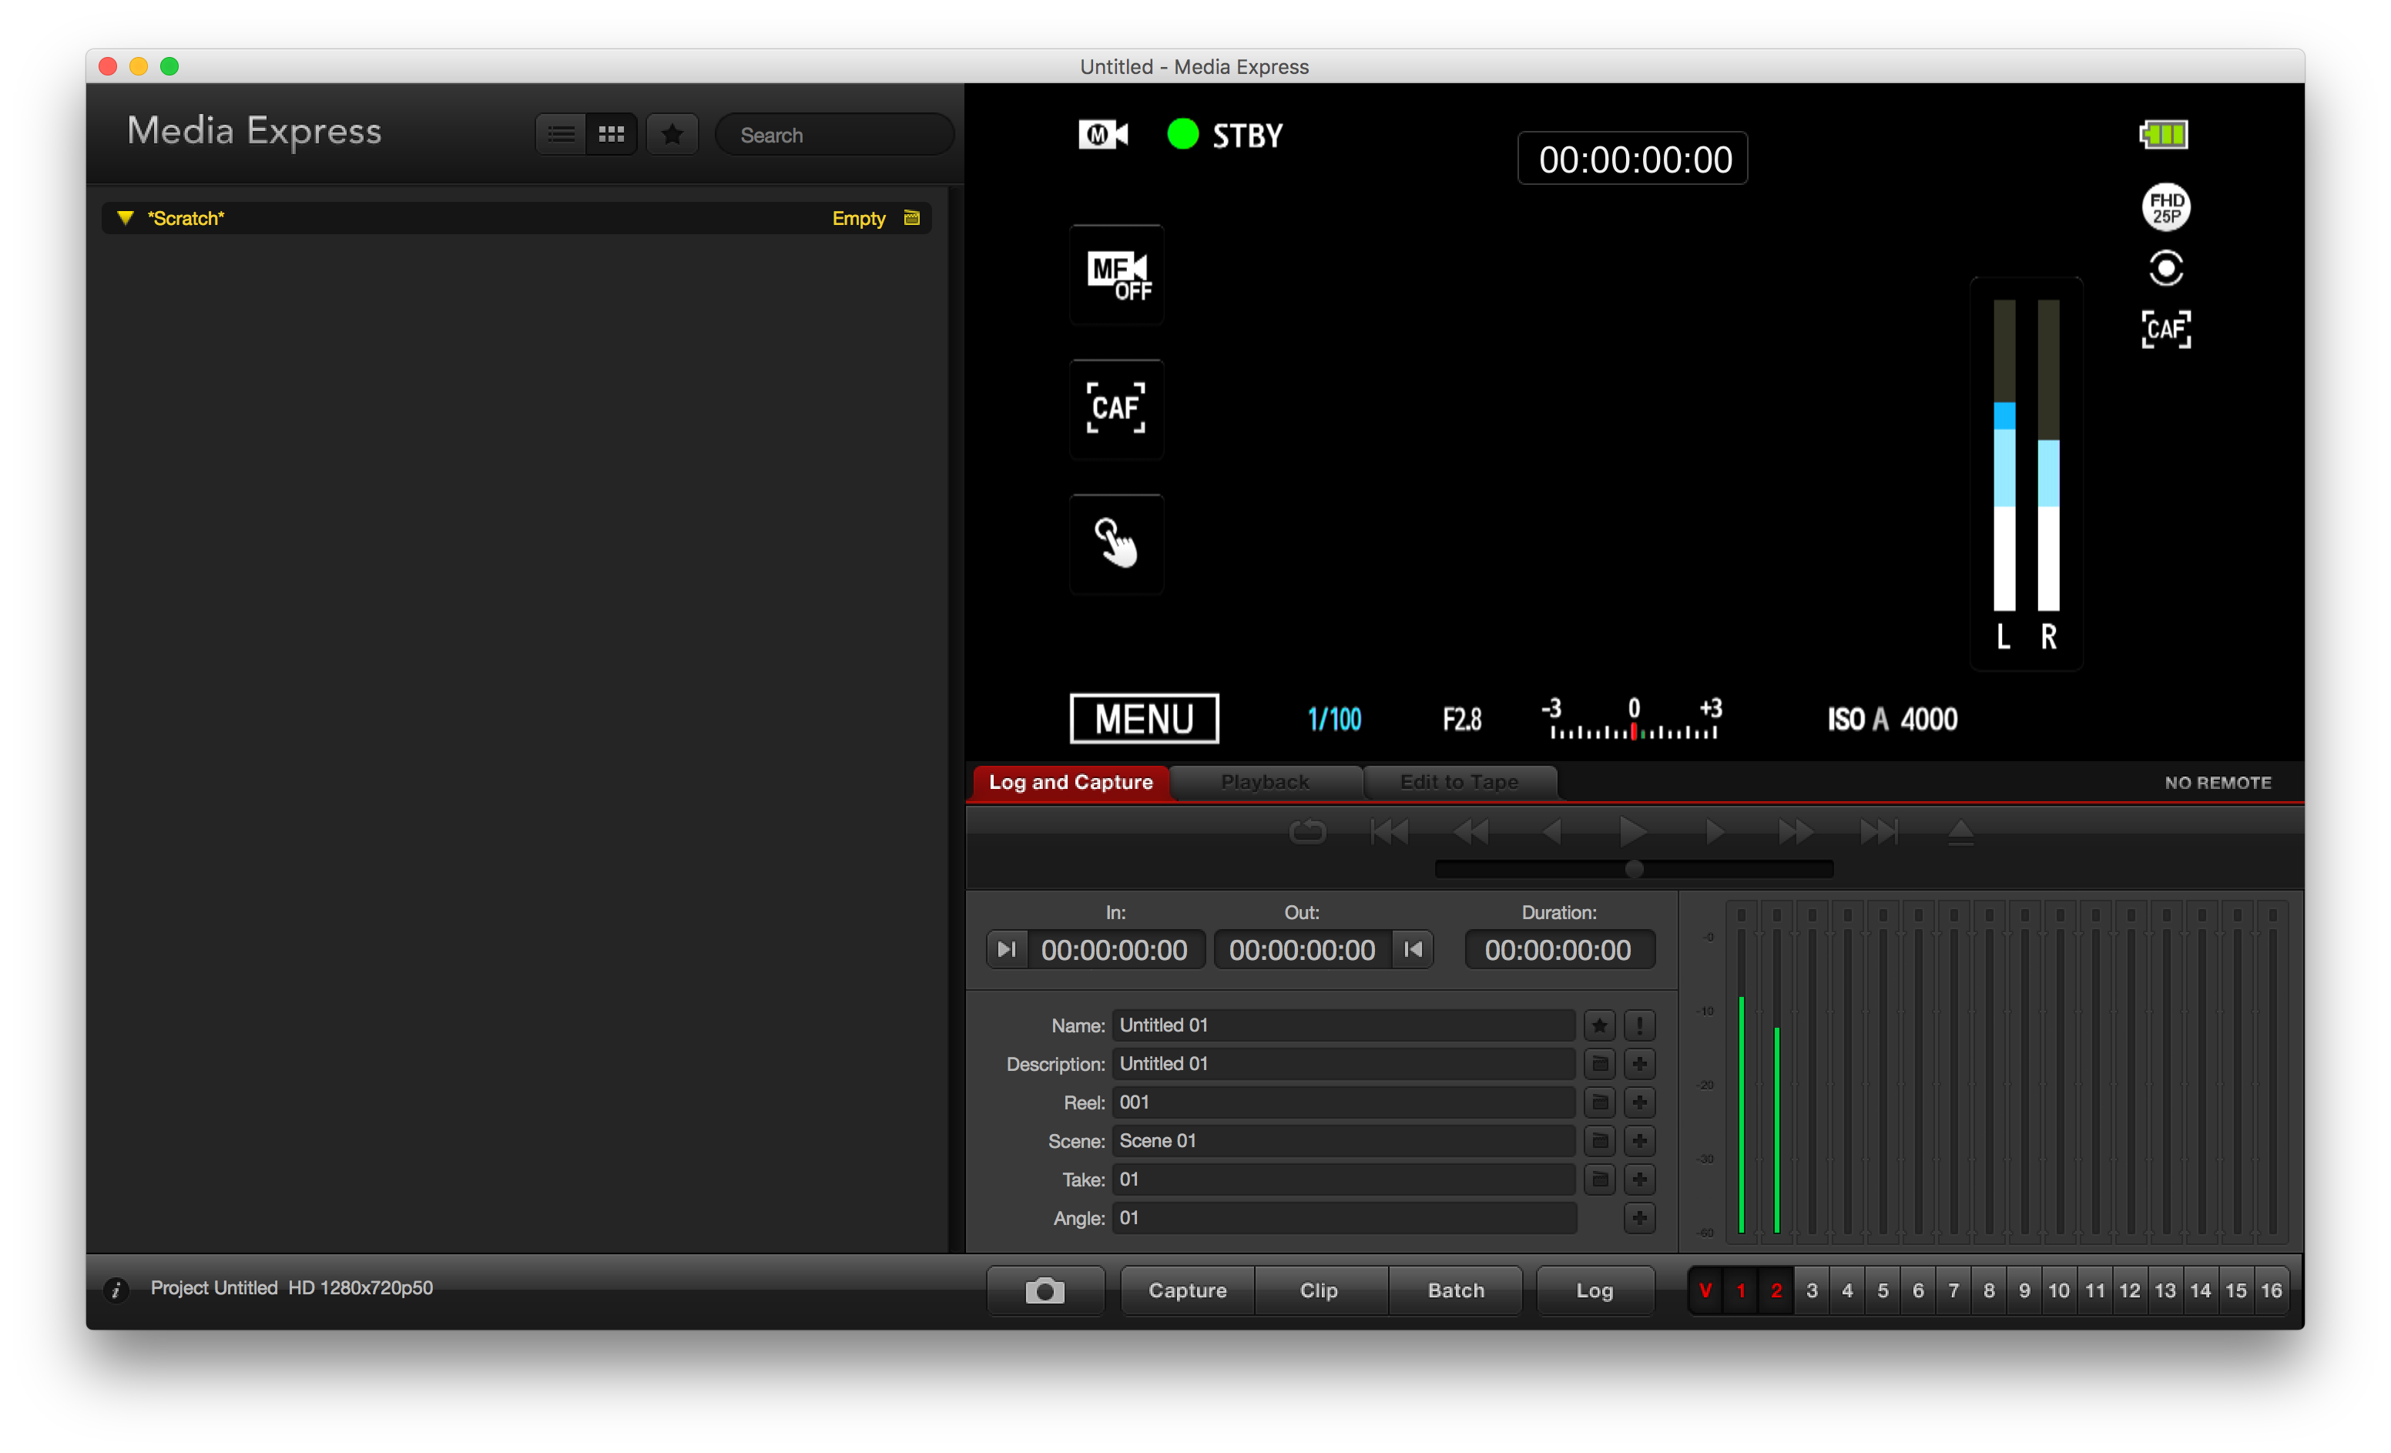Click MENU in camera preview
Viewport: 2391px width, 1453px height.
[1144, 718]
